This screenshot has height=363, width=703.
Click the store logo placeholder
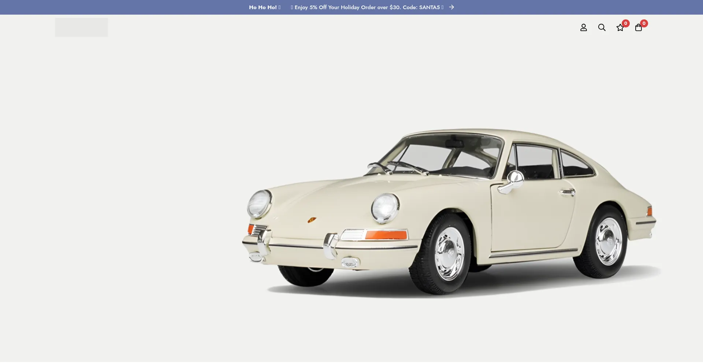[x=81, y=27]
